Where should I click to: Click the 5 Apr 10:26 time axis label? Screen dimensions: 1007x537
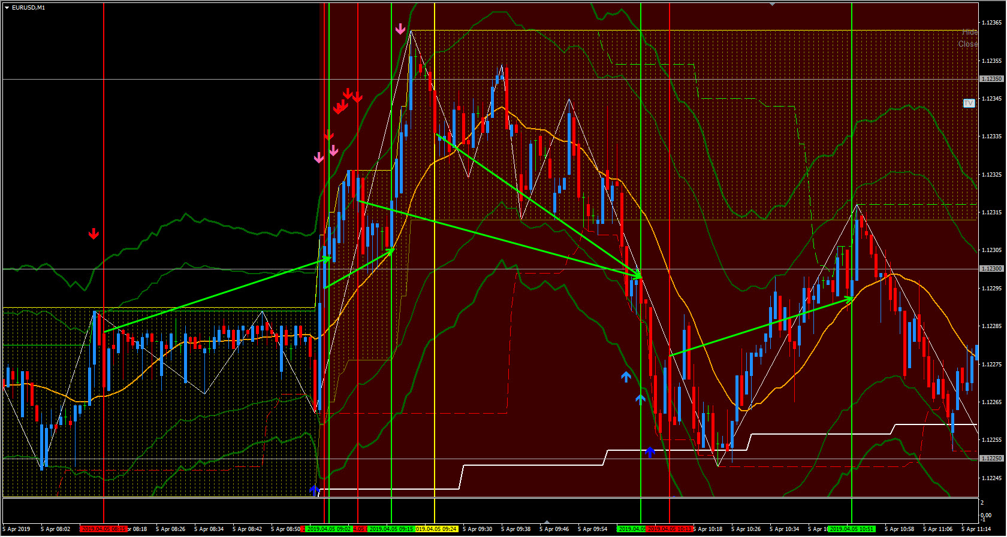[x=746, y=529]
